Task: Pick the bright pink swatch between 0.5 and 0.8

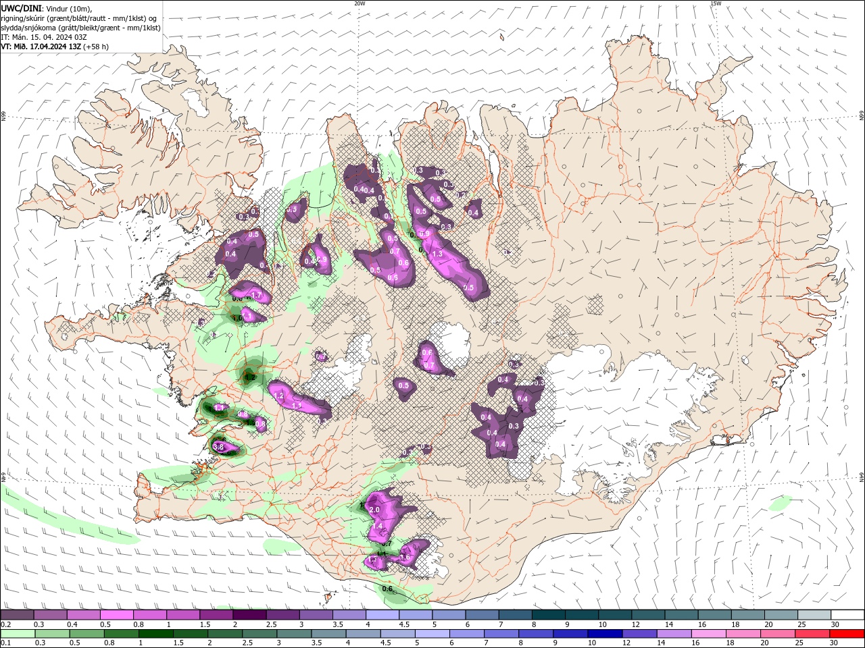Action: (116, 614)
